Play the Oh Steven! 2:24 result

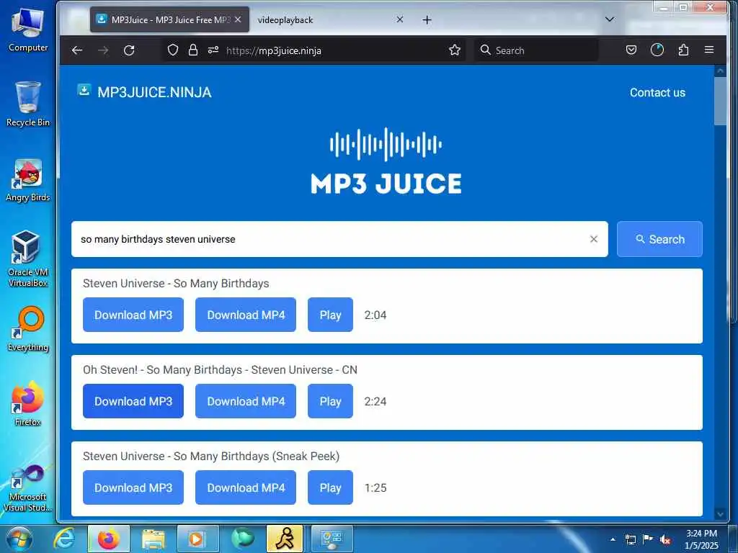[x=330, y=401]
